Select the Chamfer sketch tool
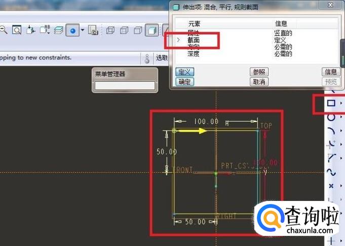 coord(331,158)
